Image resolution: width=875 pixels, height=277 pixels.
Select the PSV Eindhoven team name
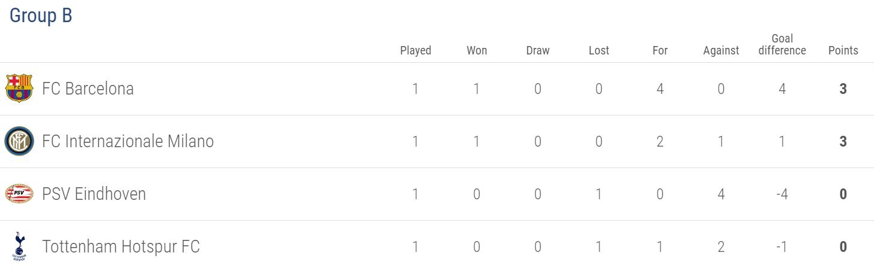(94, 194)
